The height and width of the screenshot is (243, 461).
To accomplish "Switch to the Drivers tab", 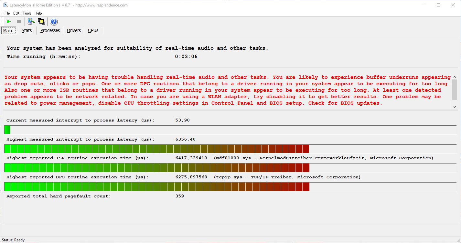I will coord(74,30).
